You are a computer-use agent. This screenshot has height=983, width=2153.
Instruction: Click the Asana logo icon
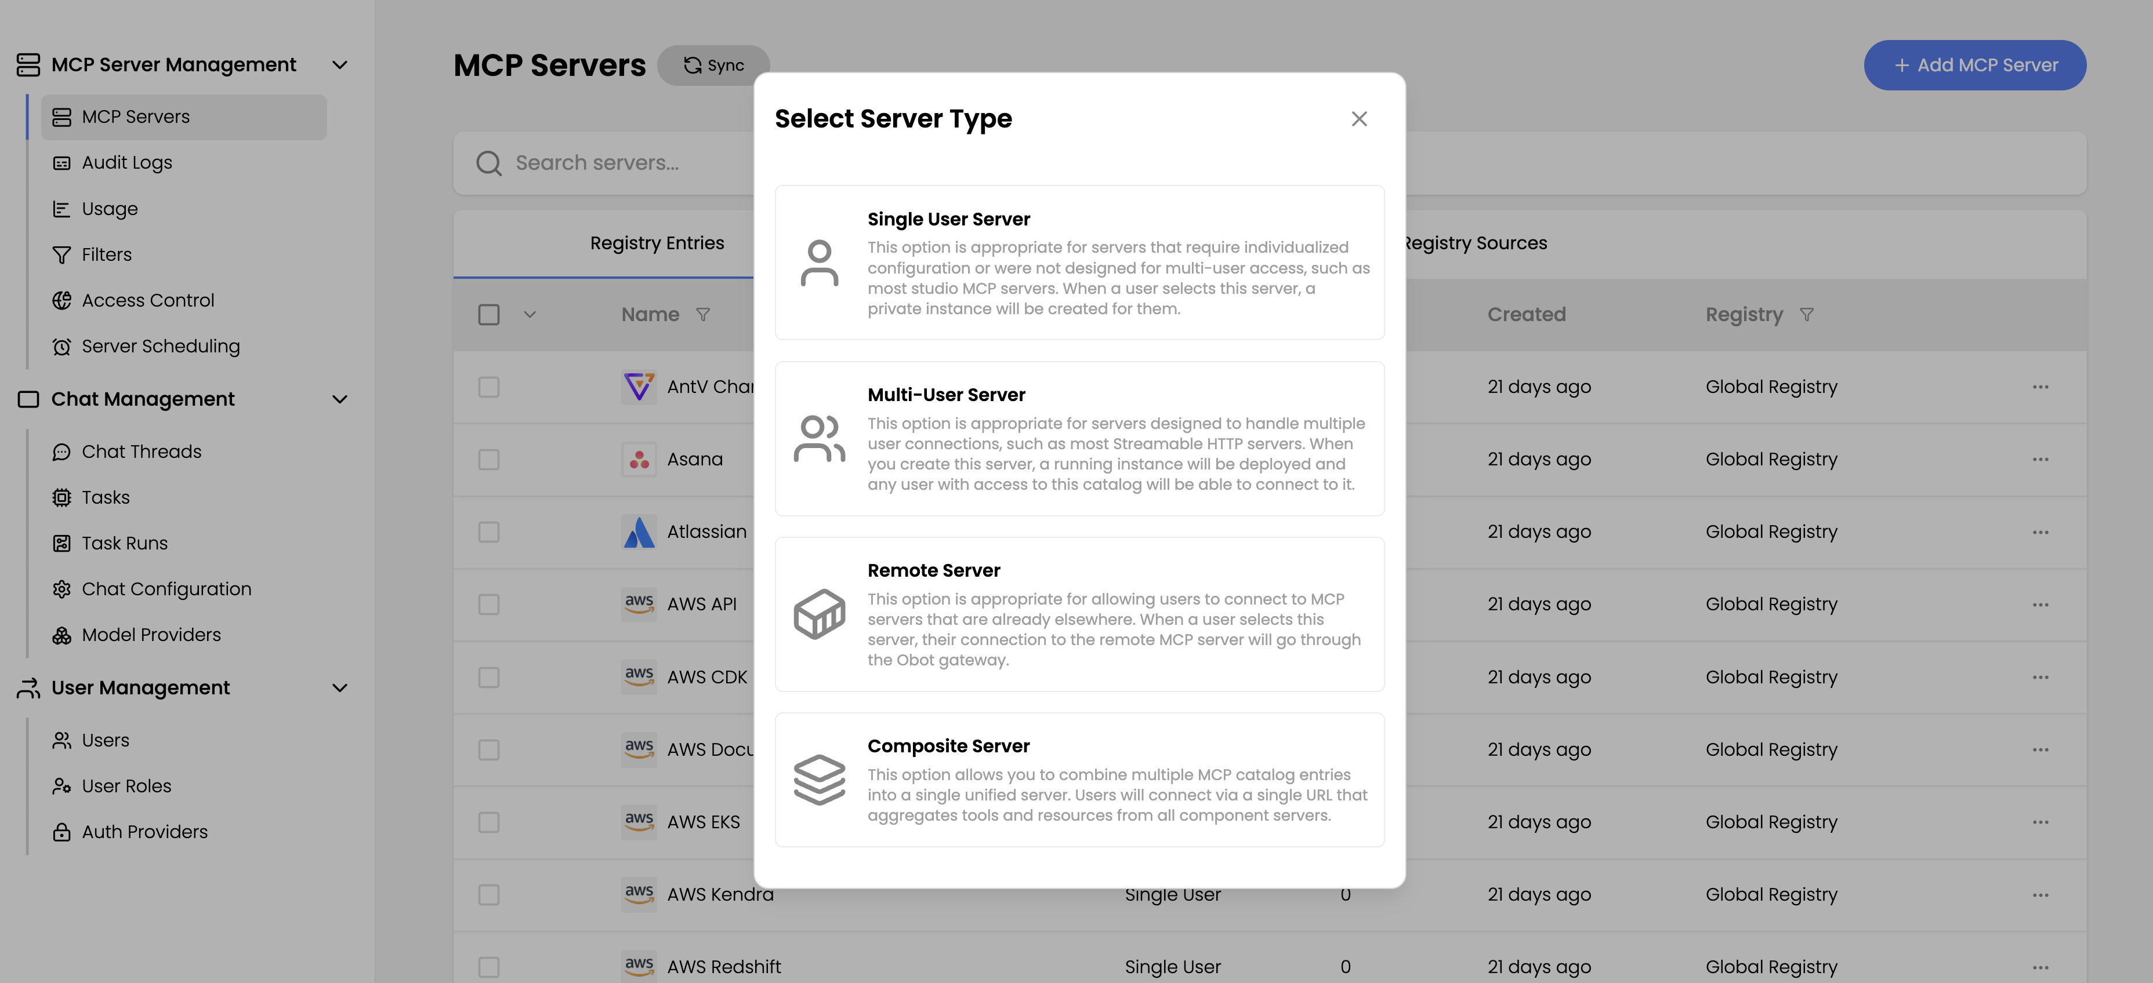click(x=639, y=460)
